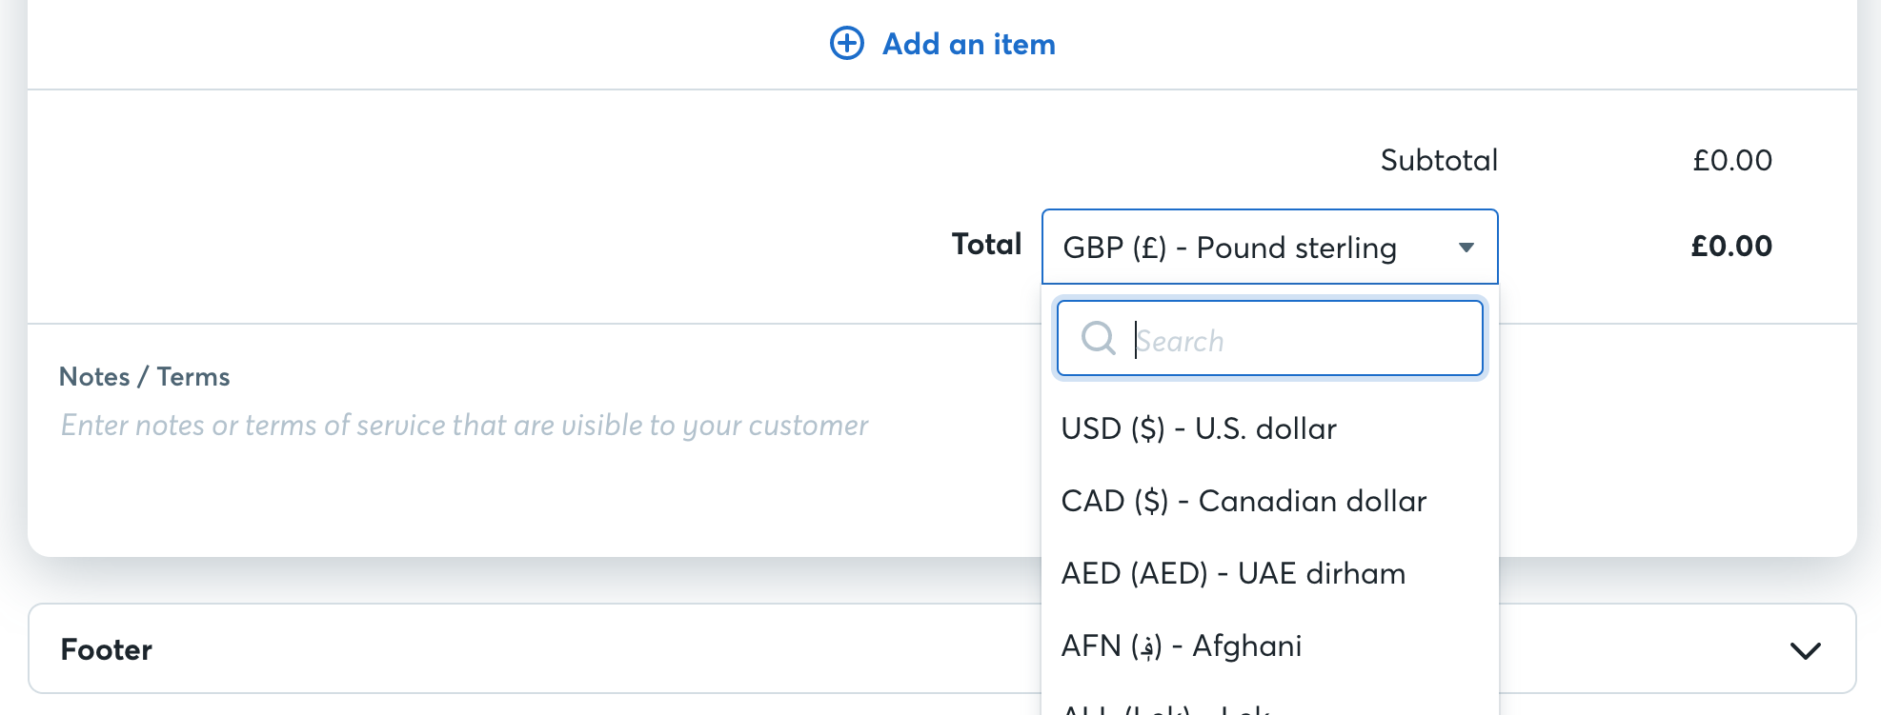Select USD ($) - U.S. dollar option
The height and width of the screenshot is (715, 1881).
click(1199, 428)
